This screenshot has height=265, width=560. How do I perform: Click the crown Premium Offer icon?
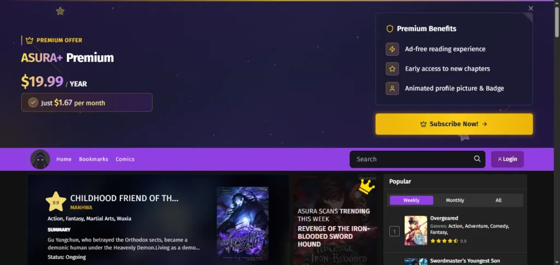coord(30,40)
